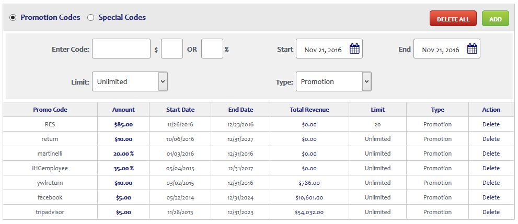Click the 05/22/2014 start date cell
518x224 pixels.
click(x=180, y=197)
